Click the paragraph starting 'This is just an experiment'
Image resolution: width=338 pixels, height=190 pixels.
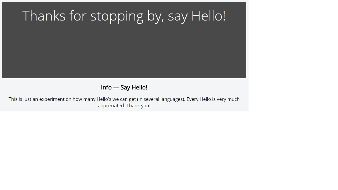pos(124,102)
